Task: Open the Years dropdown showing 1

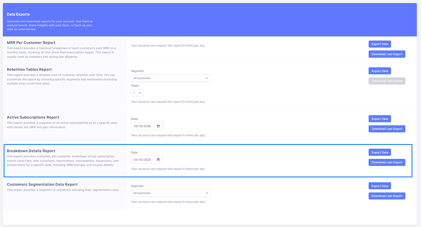Action: click(x=137, y=93)
